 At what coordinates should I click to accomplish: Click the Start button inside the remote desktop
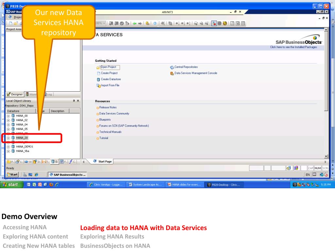(12, 175)
